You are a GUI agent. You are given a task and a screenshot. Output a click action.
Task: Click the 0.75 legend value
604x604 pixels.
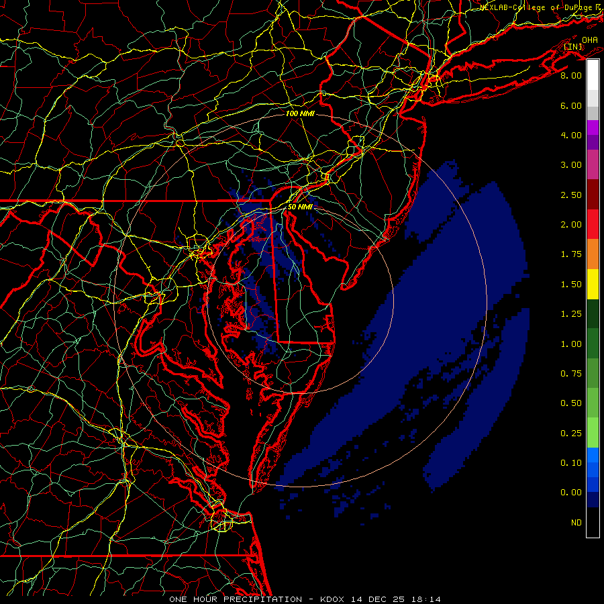(x=571, y=374)
